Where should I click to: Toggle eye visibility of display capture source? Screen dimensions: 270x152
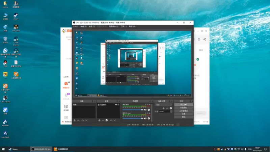pos(116,105)
